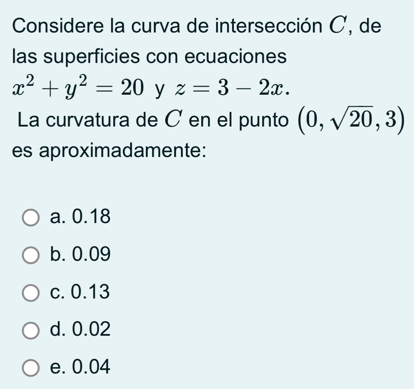Choose the radio button for option c
This screenshot has height=389, width=414.
point(31,293)
